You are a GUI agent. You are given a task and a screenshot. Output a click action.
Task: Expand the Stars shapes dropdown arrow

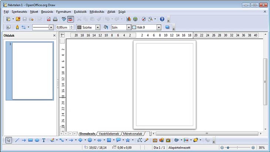[x=132, y=140]
